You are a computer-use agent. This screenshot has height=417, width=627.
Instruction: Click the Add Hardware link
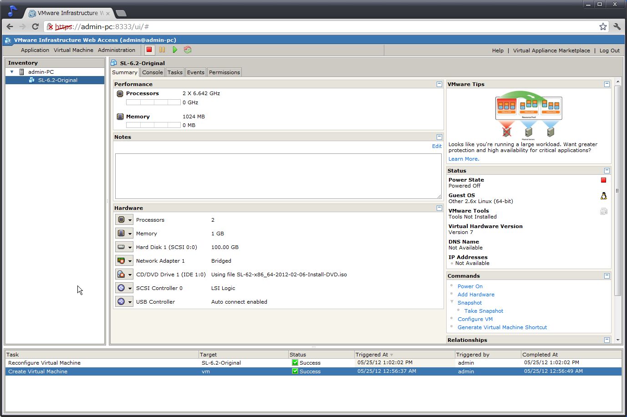[x=476, y=295]
